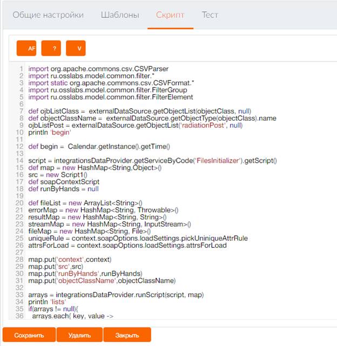
Task: Select the Скрипт tab
Action: pyautogui.click(x=170, y=15)
